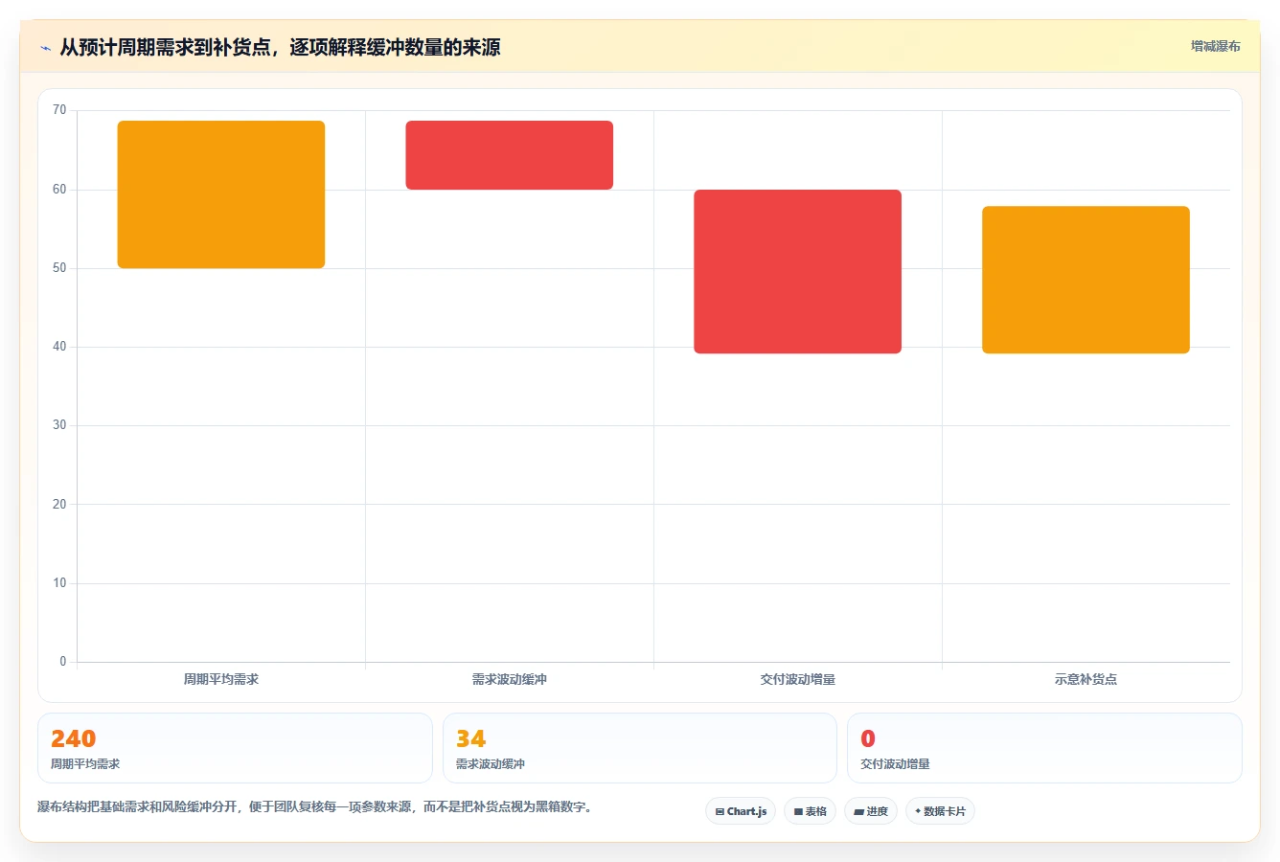Viewport: 1280px width, 862px height.
Task: Click the 需求波动缓冲 caption under 34
Action: coord(491,764)
